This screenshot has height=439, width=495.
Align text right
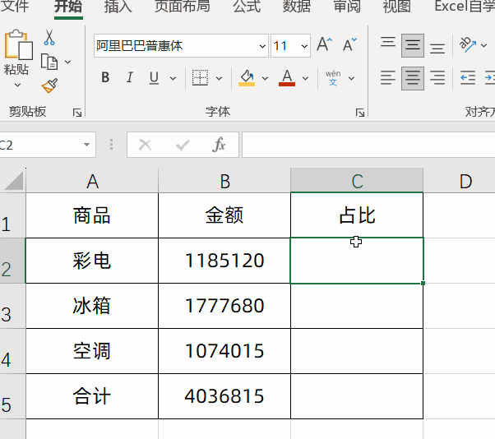coord(437,78)
